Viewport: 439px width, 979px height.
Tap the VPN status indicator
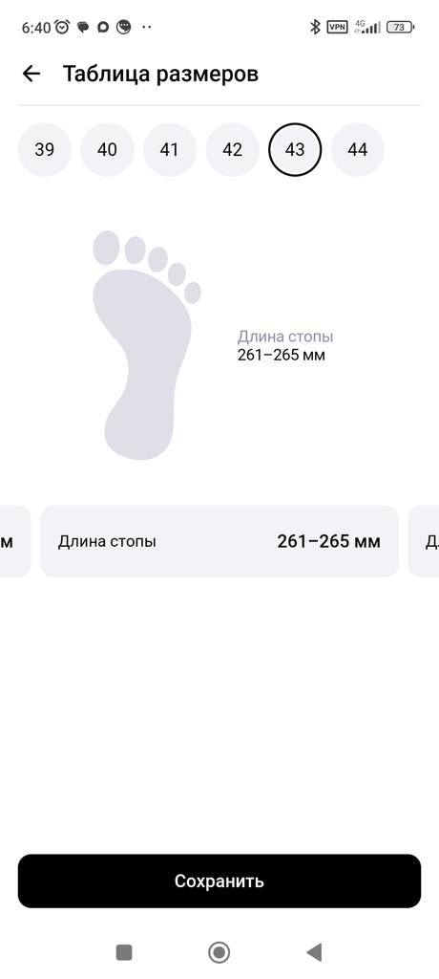[x=337, y=27]
